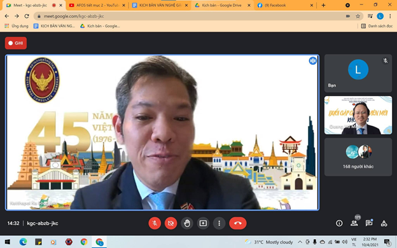Open Microsoft Edge from the taskbar
The width and height of the screenshot is (397, 248).
(23, 242)
